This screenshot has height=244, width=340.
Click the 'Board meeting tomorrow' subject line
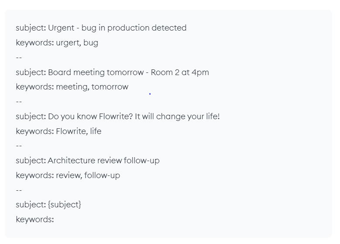coord(112,72)
